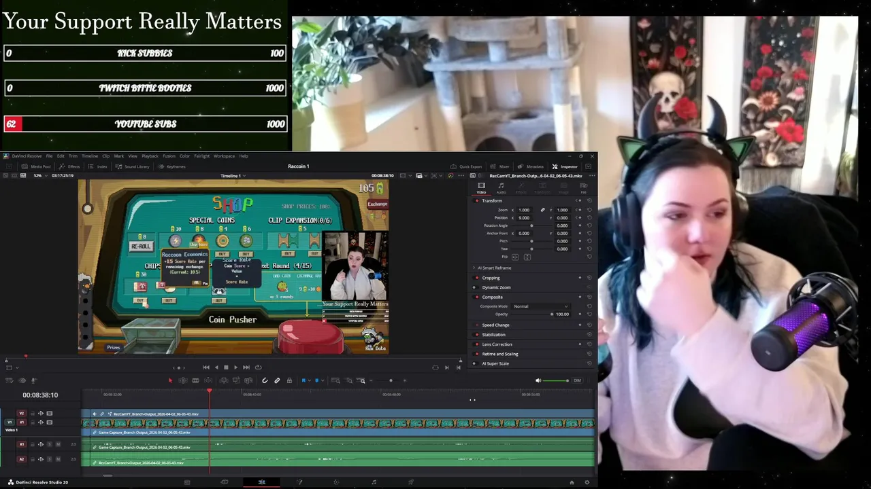Open the Workspace menu
The image size is (871, 489).
[x=224, y=156]
